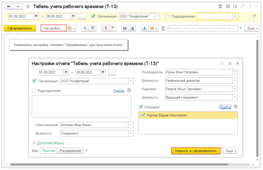
Task: Click the paste-from-clipboard icon beside Сотрудник Подбор
Action: 236,107
